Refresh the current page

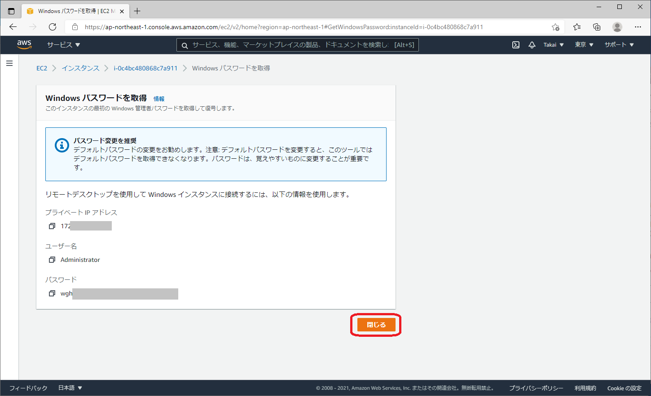(53, 27)
